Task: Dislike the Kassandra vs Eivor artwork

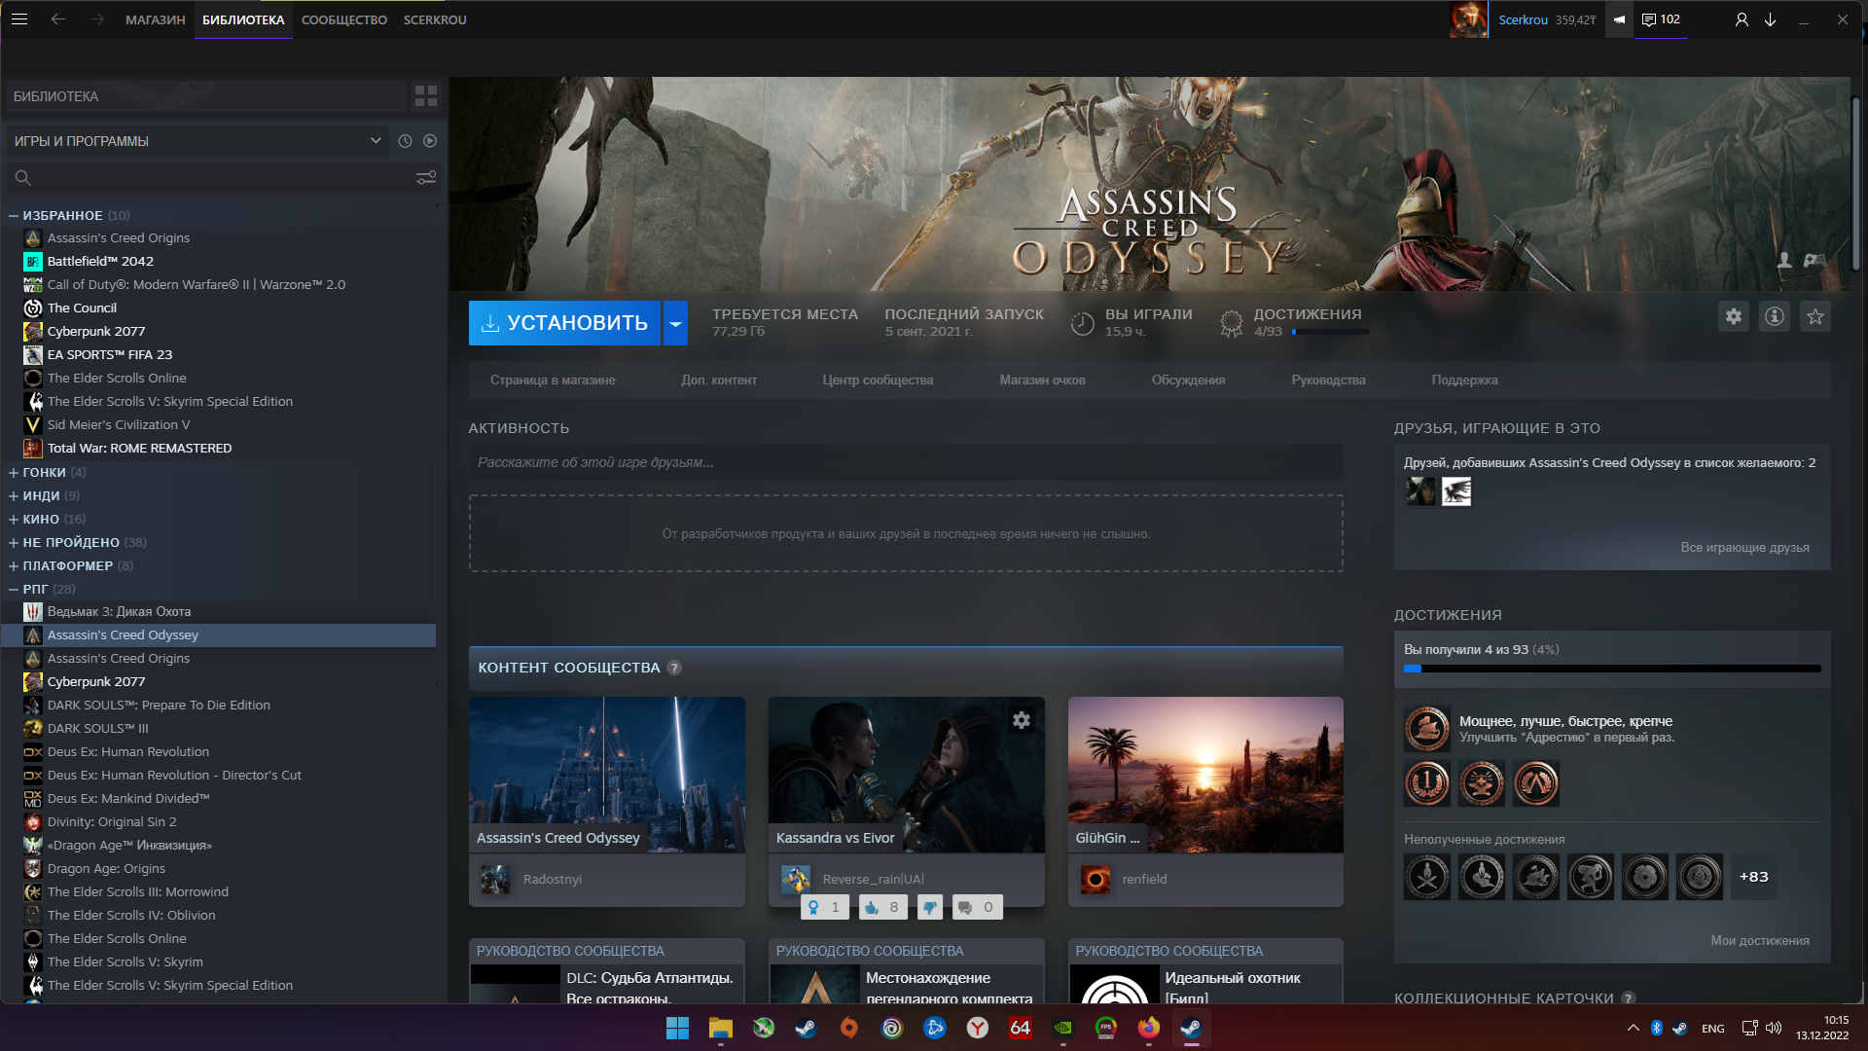Action: click(930, 907)
